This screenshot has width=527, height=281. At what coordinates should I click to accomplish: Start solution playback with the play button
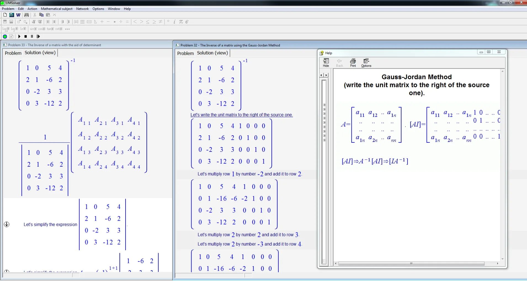tap(19, 36)
